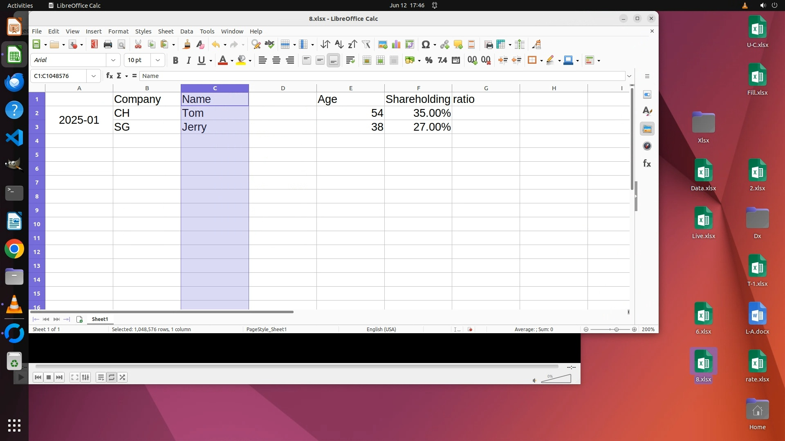Click the Merge and Center Cells icon
This screenshot has height=441, width=785.
[x=367, y=60]
